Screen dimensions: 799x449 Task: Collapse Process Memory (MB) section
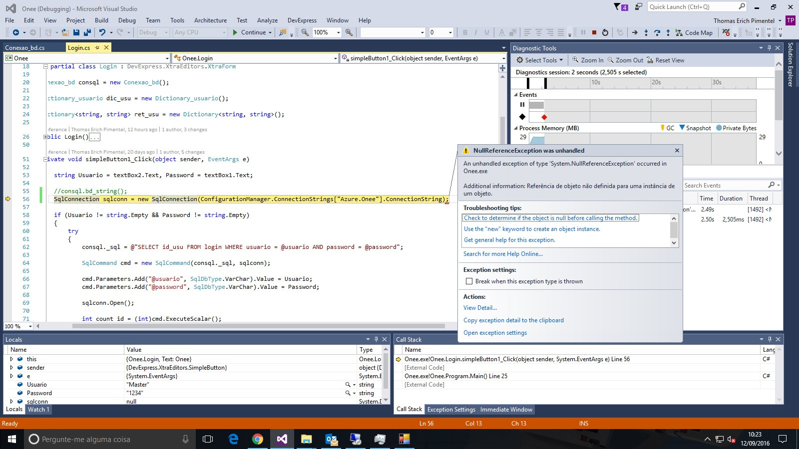coord(516,128)
